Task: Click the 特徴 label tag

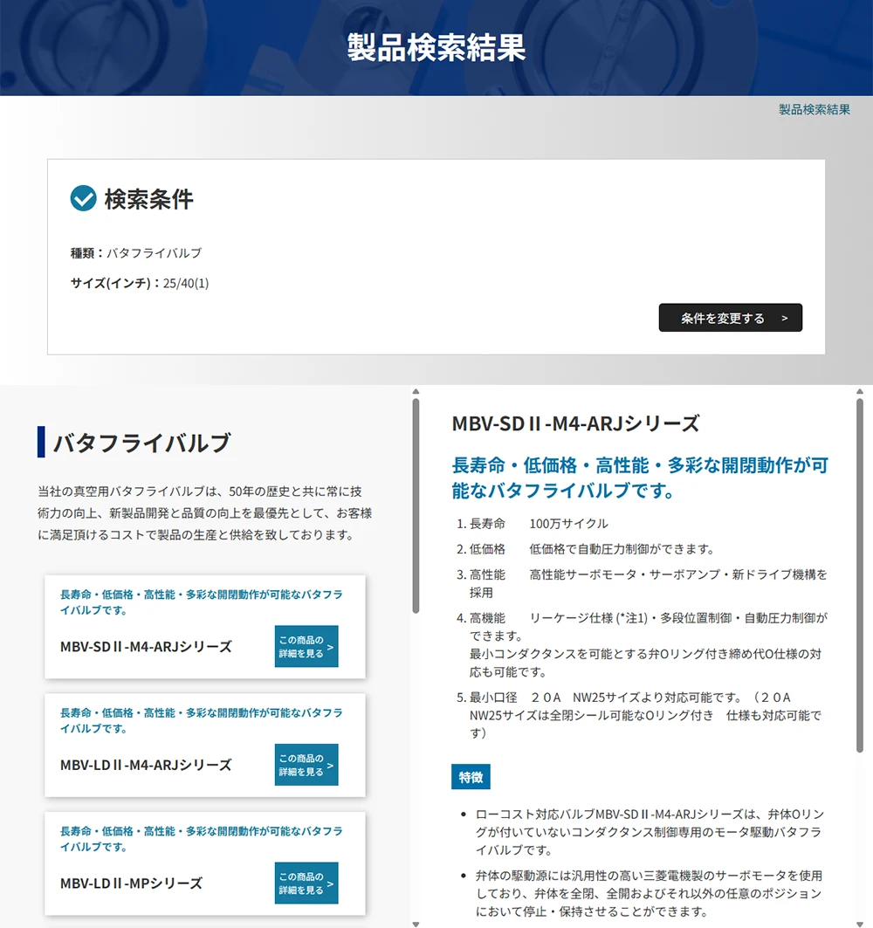Action: click(x=471, y=776)
